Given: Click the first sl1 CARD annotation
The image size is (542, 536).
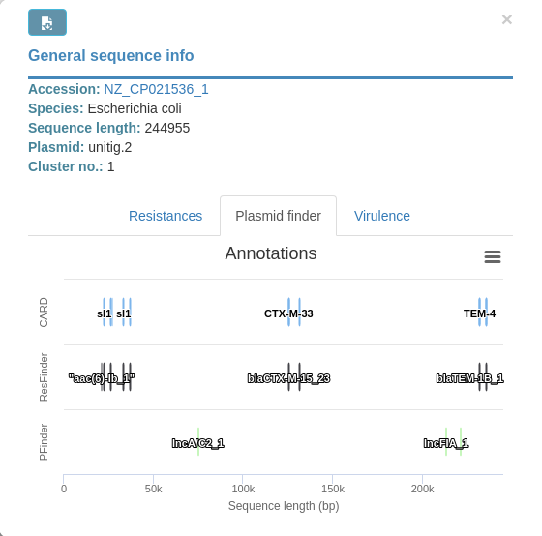Looking at the screenshot, I should point(105,313).
